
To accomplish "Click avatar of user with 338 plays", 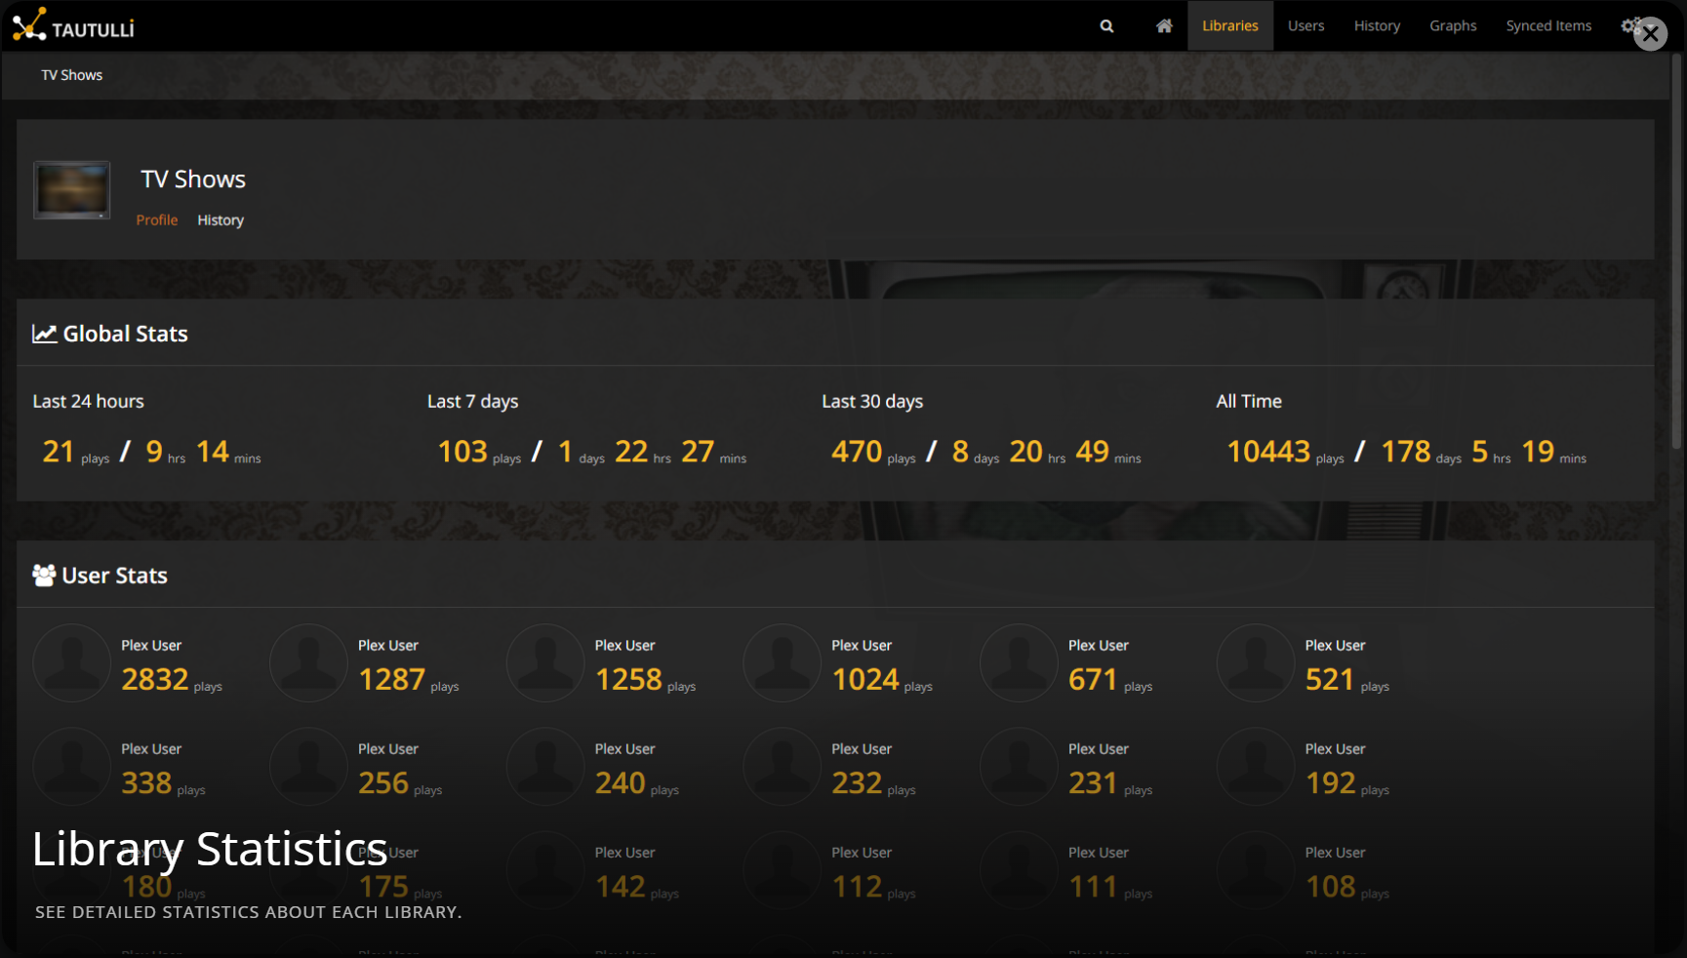I will point(71,766).
